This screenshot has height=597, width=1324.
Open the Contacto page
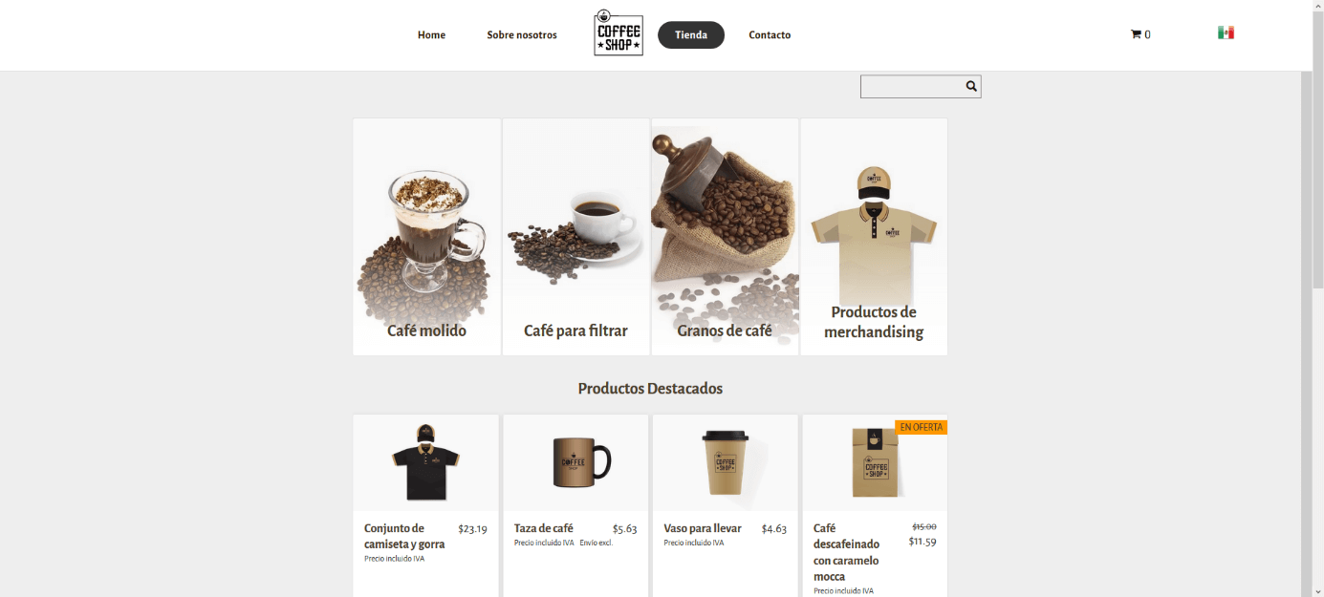point(770,35)
